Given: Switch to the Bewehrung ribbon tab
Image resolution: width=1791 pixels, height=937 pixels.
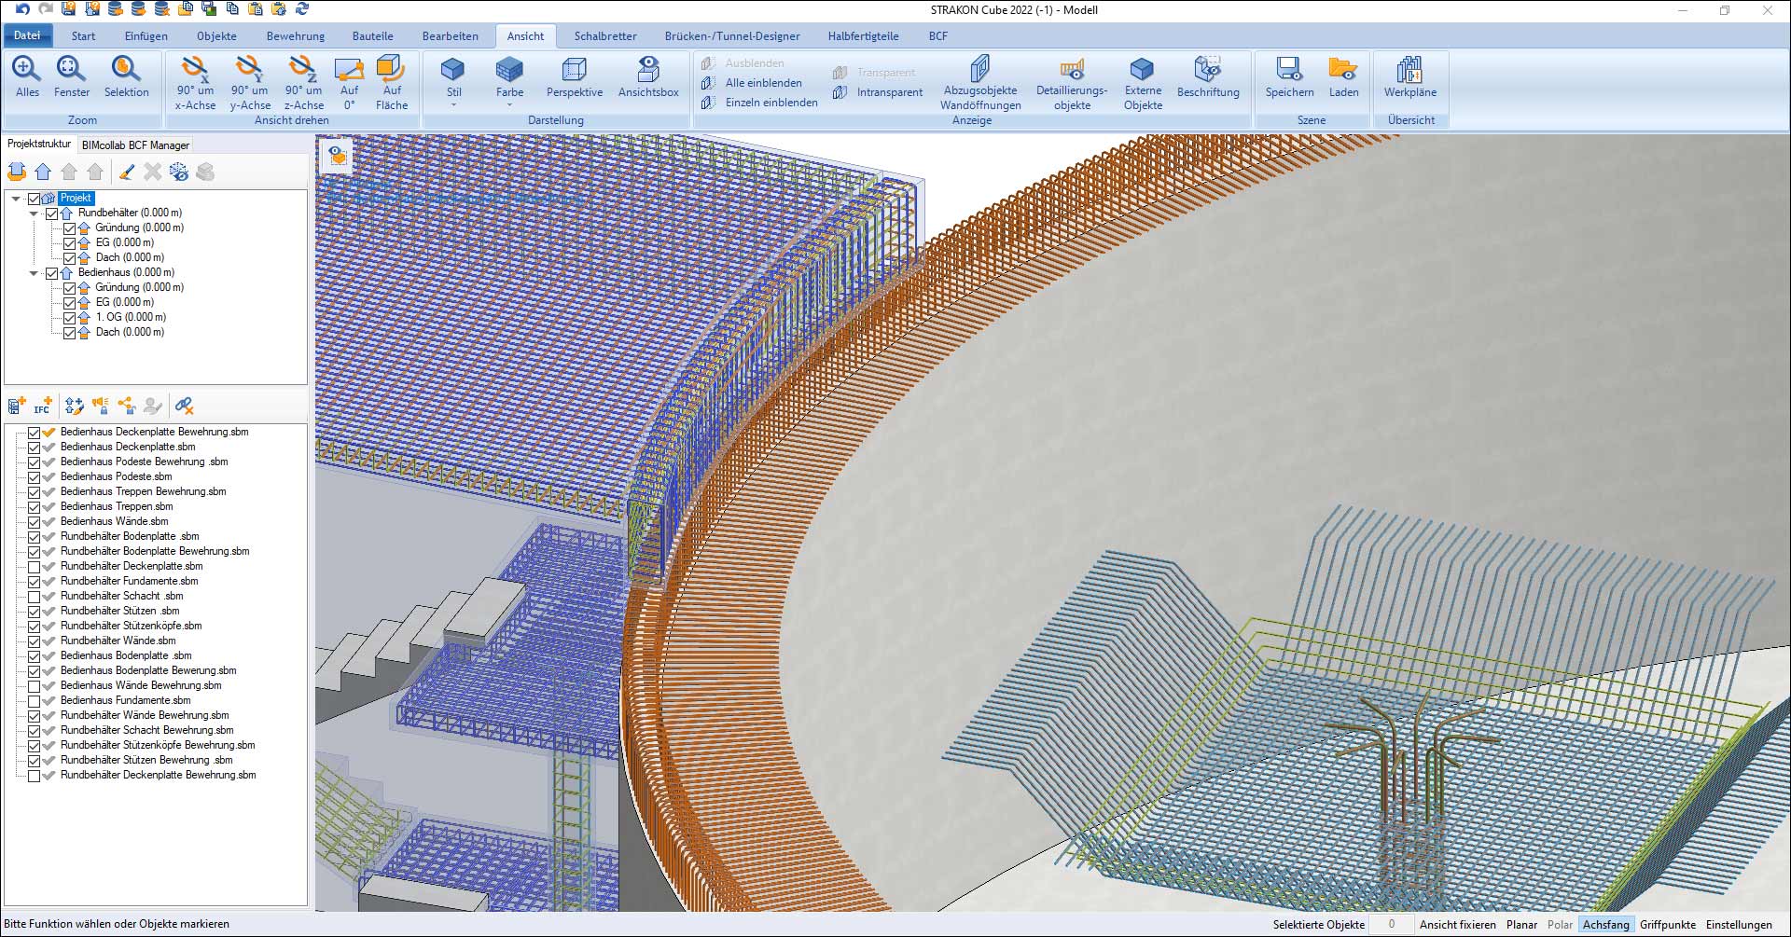Looking at the screenshot, I should 296,36.
